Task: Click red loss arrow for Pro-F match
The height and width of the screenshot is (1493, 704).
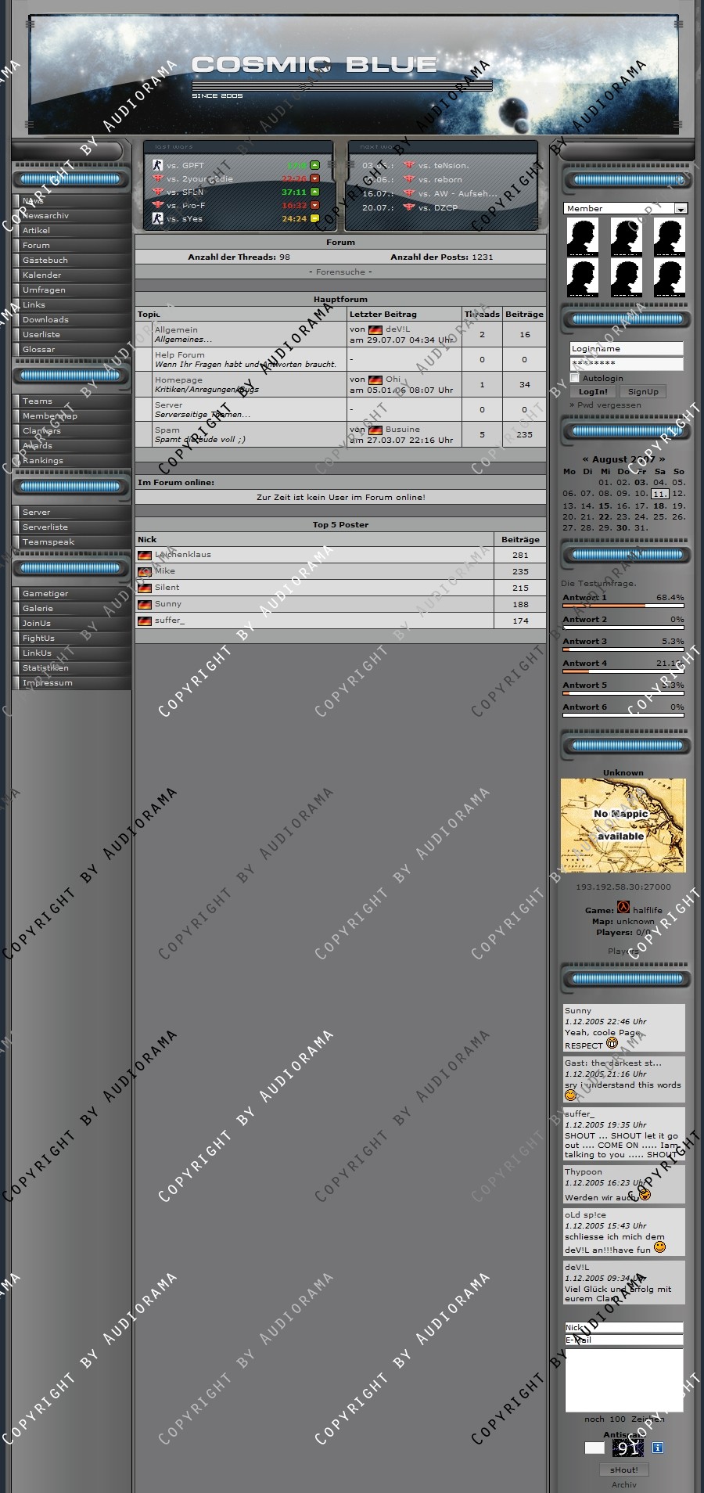Action: pyautogui.click(x=315, y=205)
